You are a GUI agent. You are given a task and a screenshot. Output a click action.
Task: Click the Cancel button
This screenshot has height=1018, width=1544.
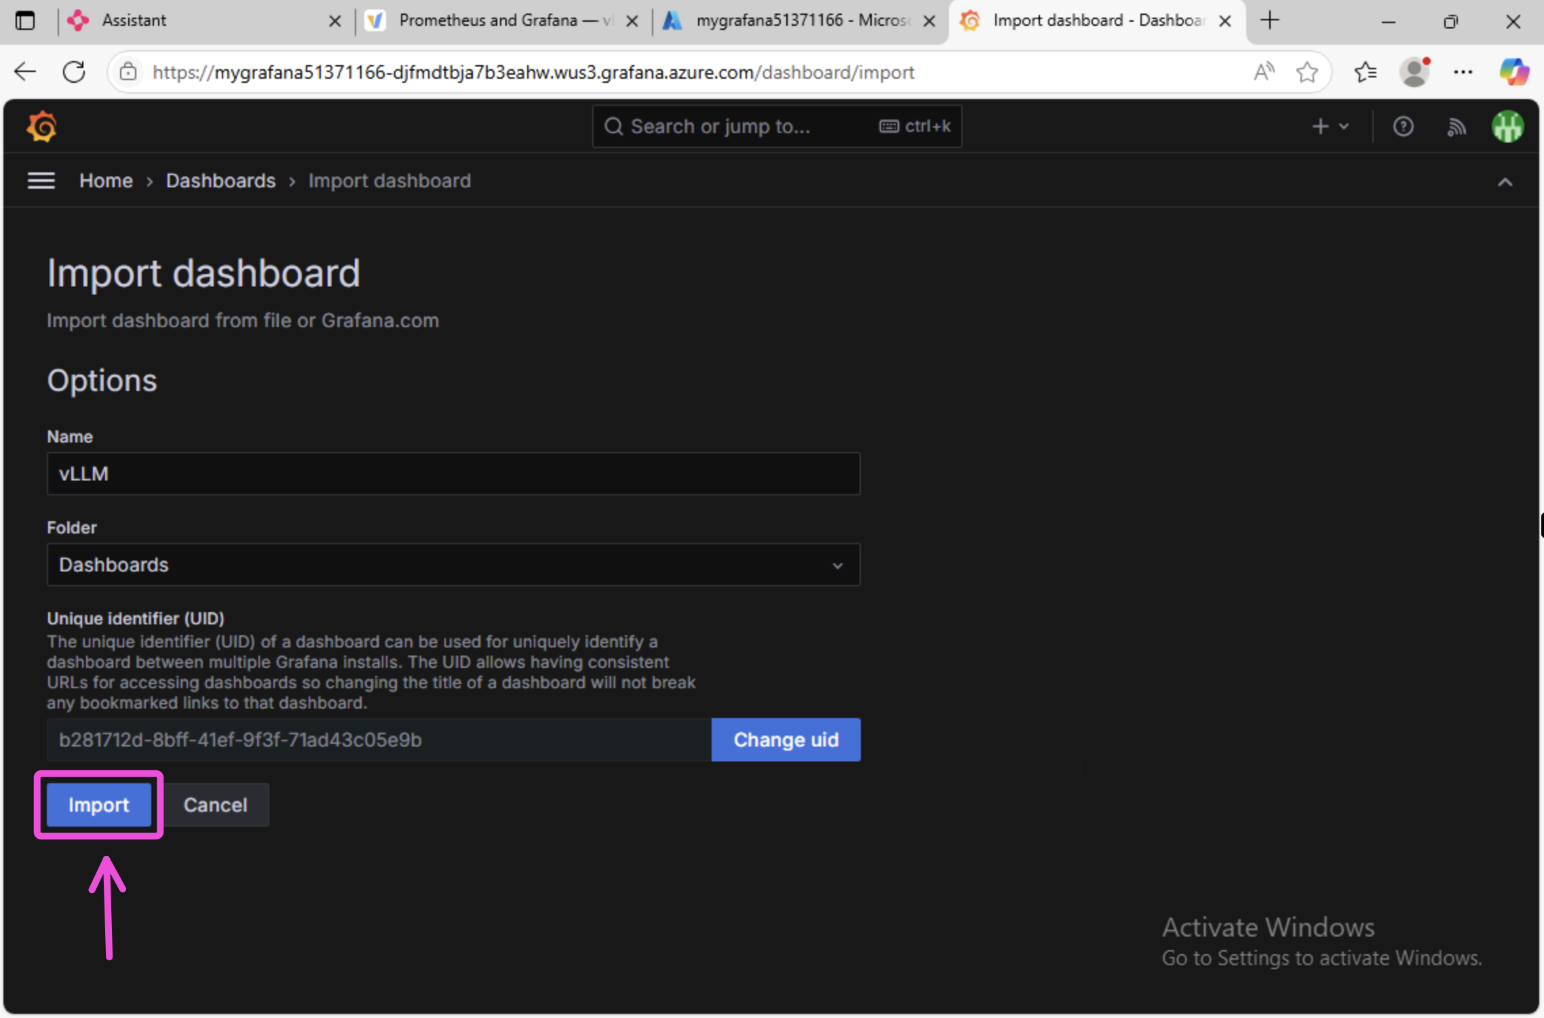tap(216, 805)
